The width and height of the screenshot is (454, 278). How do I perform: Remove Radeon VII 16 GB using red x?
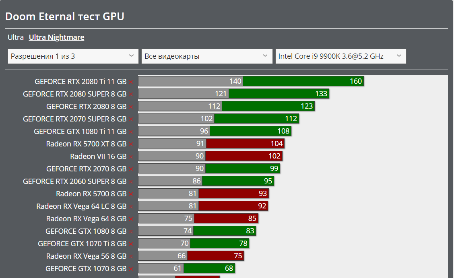pyautogui.click(x=131, y=157)
